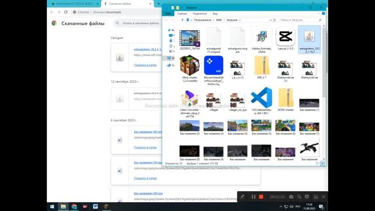Open the Windows notification center

coord(321,206)
